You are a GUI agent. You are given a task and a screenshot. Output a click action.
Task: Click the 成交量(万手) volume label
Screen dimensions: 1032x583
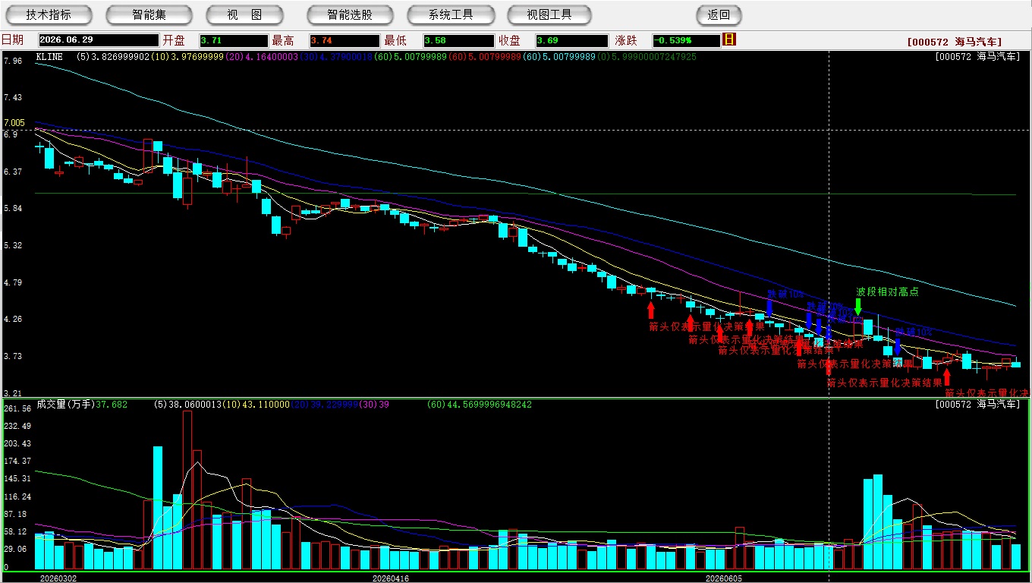(65, 405)
